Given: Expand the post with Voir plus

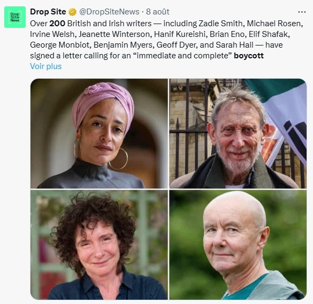Looking at the screenshot, I should click(x=45, y=66).
